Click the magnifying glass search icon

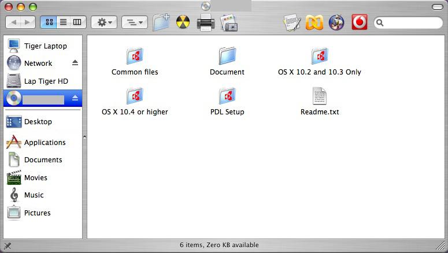[380, 23]
